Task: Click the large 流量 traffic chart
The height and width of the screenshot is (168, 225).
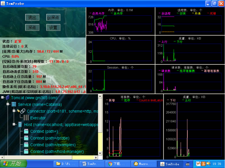Action: point(194,127)
